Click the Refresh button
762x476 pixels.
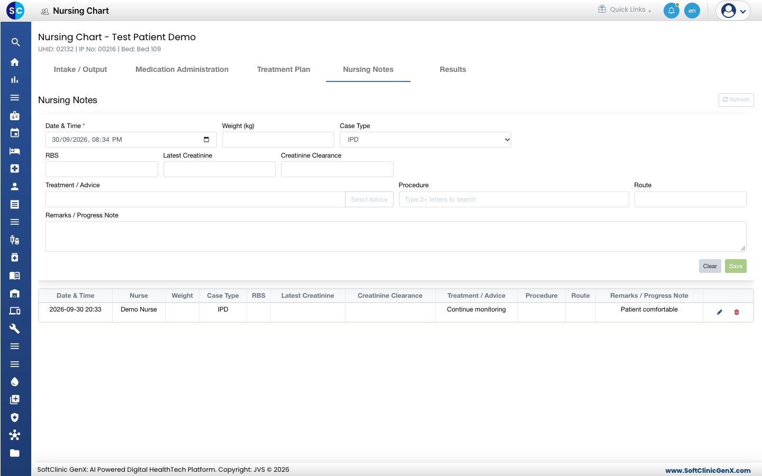(x=736, y=99)
